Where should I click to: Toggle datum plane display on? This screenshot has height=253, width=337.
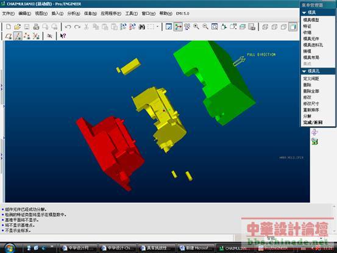point(9,36)
